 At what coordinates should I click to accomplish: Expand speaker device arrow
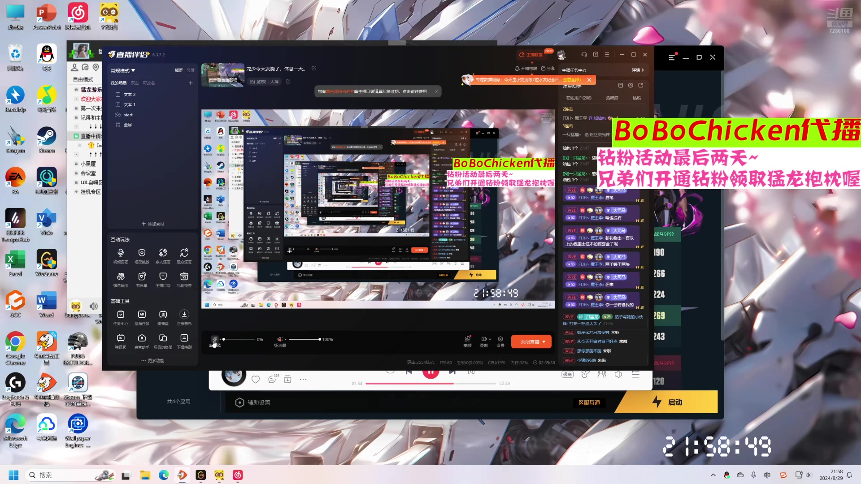point(285,339)
